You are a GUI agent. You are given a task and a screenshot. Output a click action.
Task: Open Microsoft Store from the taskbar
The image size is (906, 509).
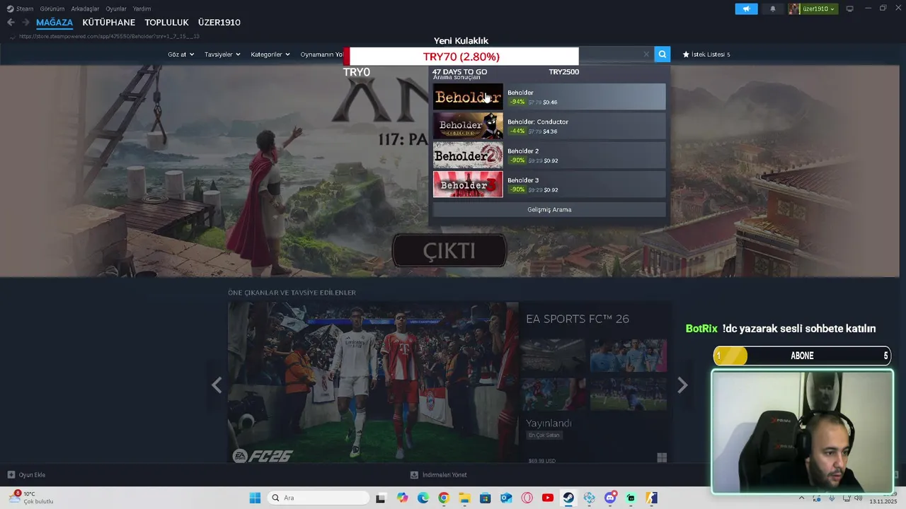(485, 498)
